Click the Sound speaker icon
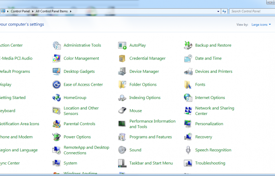The width and height of the screenshot is (275, 176). pos(123,150)
